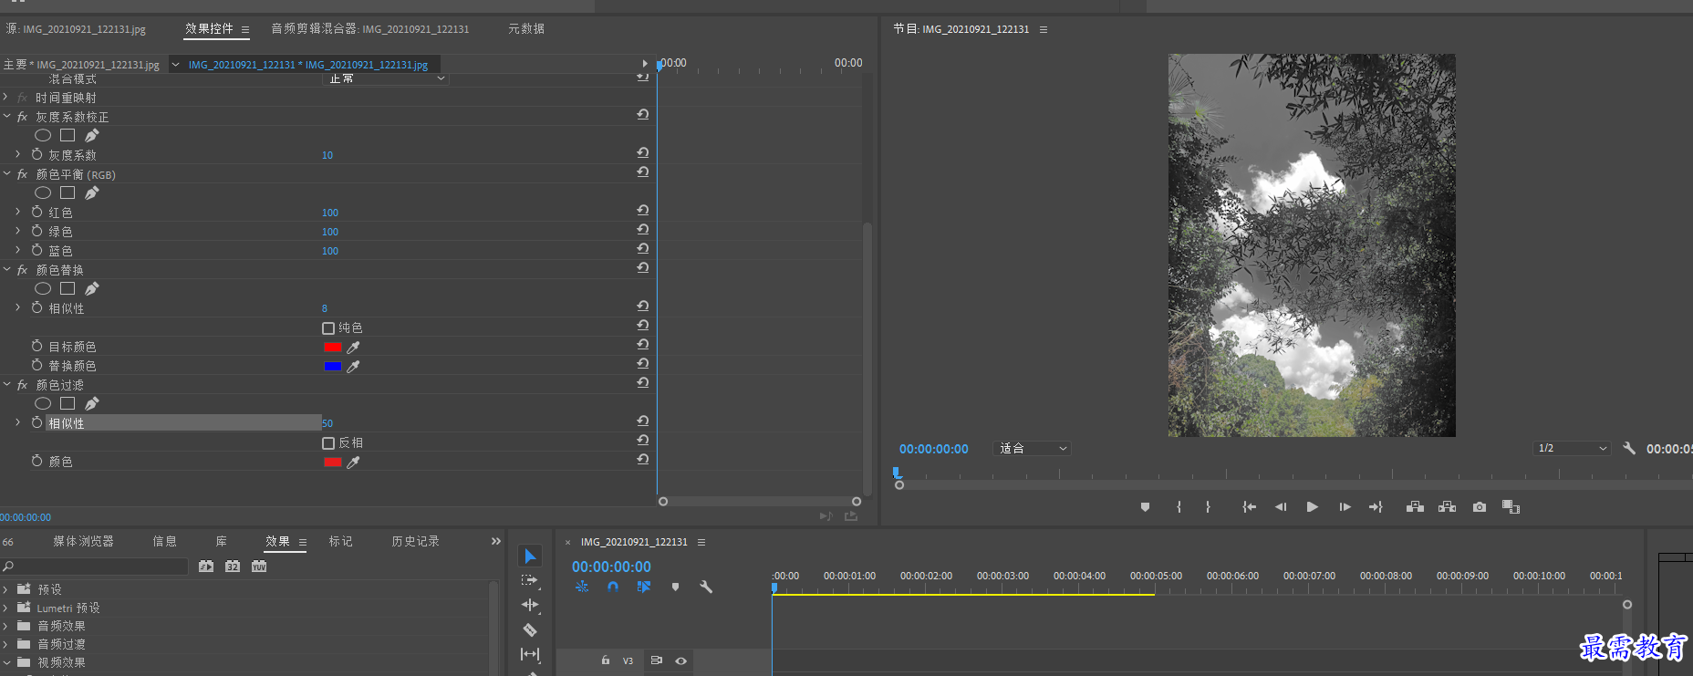This screenshot has width=1693, height=676.
Task: Open the 信息 tab
Action: tap(165, 542)
